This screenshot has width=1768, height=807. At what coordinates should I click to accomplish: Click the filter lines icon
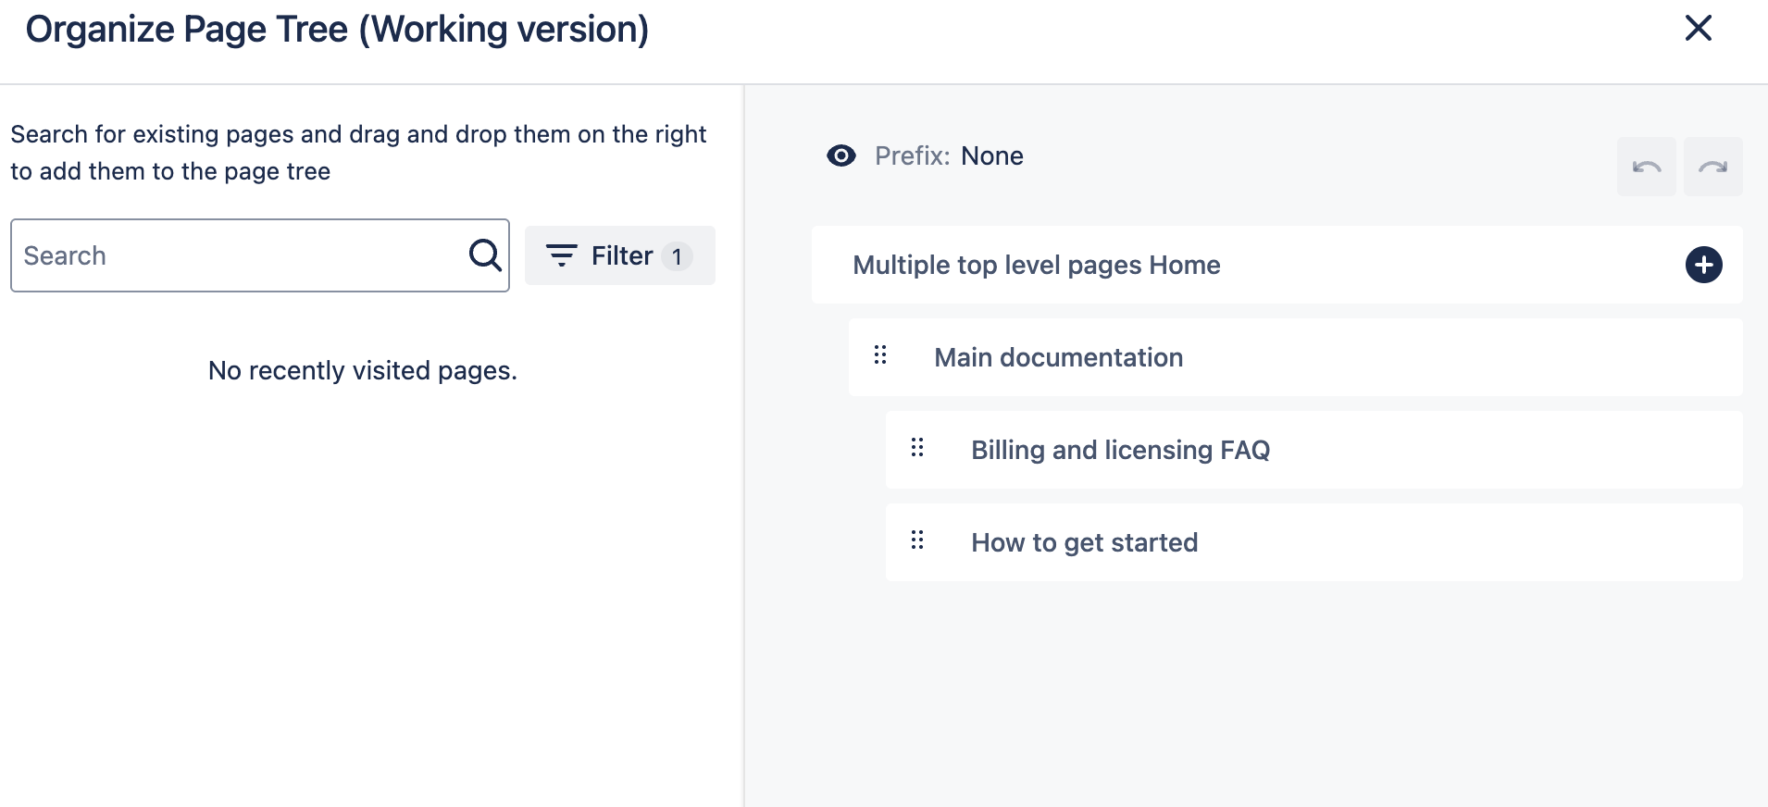tap(561, 255)
